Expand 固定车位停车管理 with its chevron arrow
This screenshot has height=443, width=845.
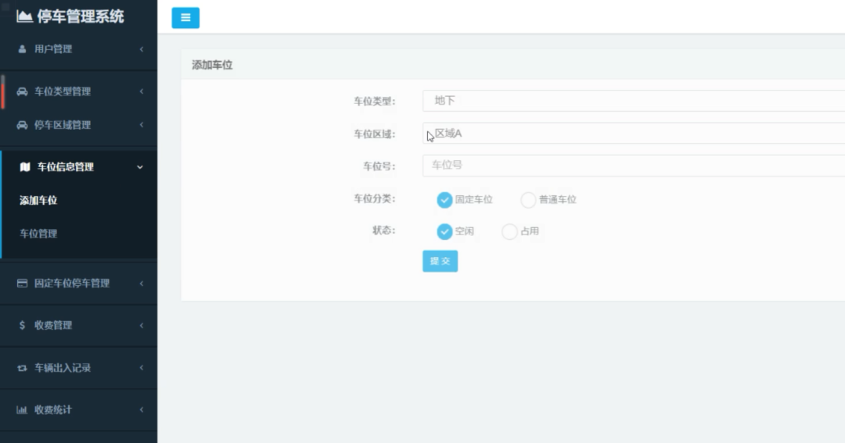142,283
